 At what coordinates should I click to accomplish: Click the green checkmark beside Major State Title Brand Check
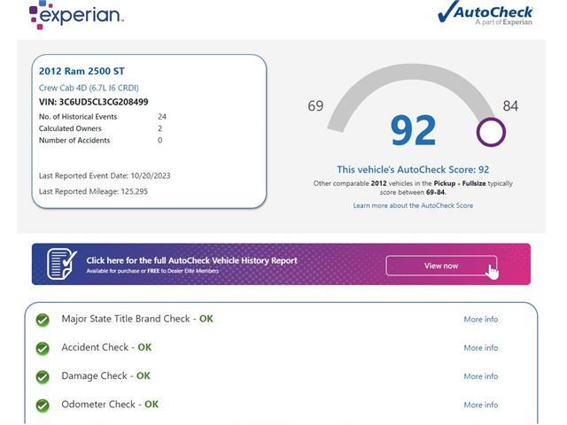coord(43,320)
